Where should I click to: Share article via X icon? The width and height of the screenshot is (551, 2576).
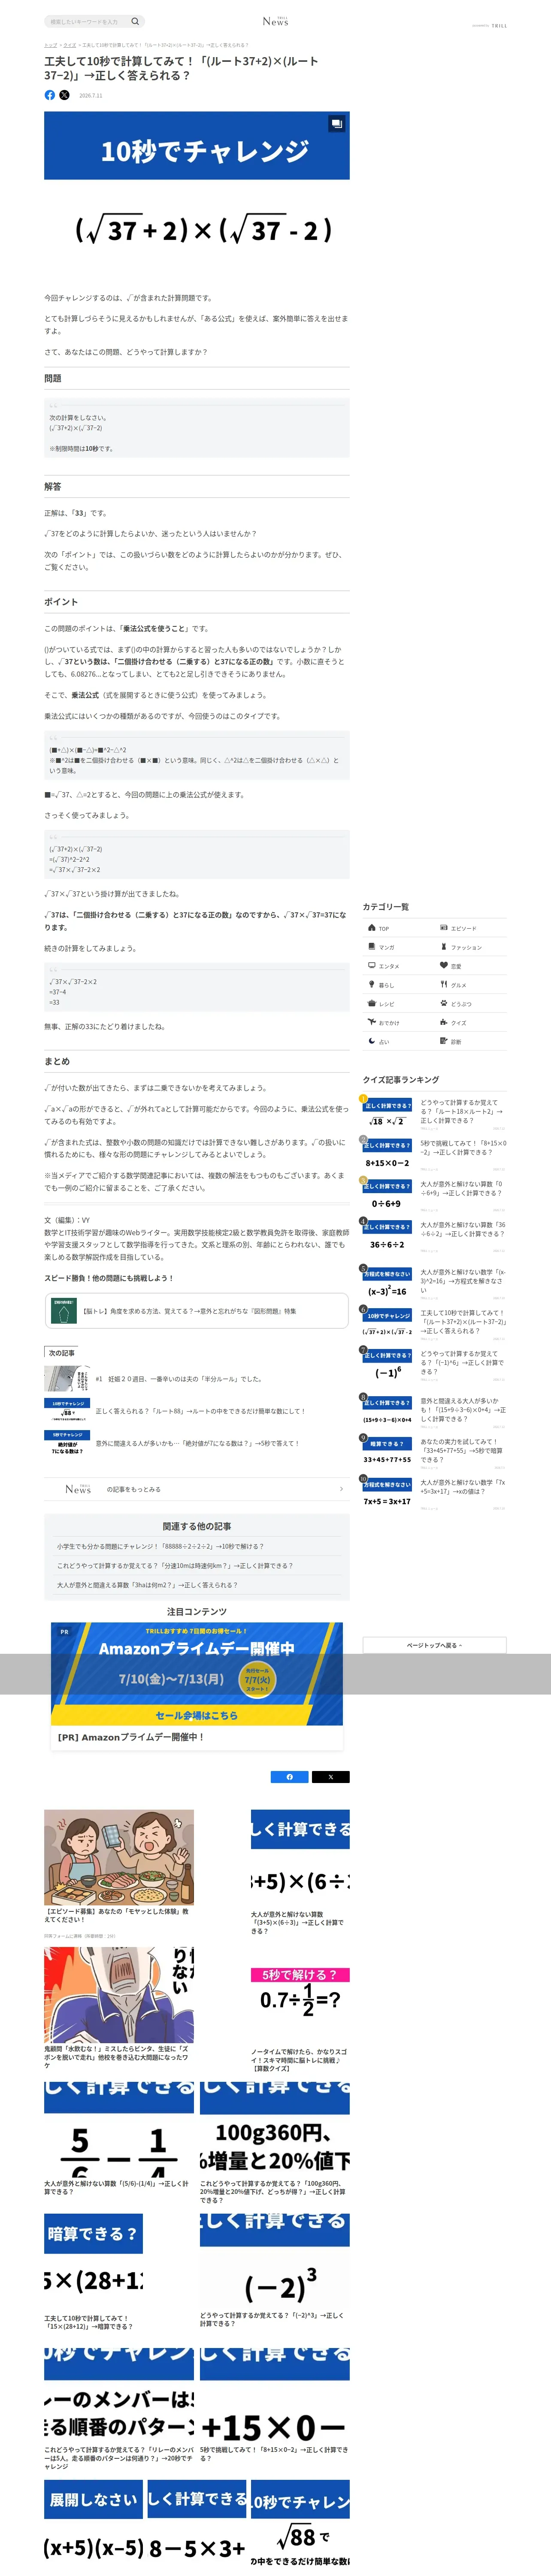coord(64,95)
